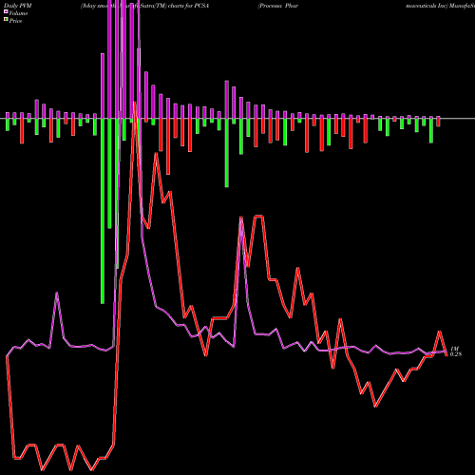This screenshot has width=475, height=475.
Task: Click the magenta Volume legend swatch
Action: [6, 11]
